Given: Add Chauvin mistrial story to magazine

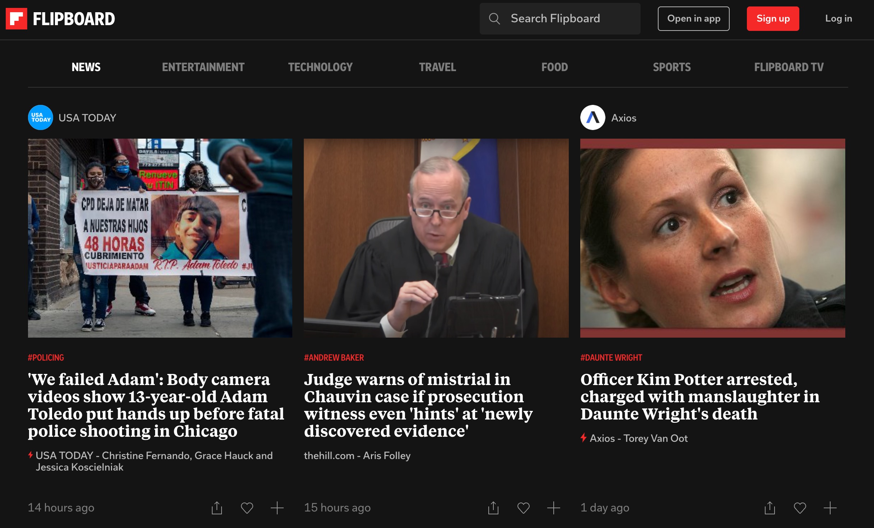Looking at the screenshot, I should [x=553, y=508].
